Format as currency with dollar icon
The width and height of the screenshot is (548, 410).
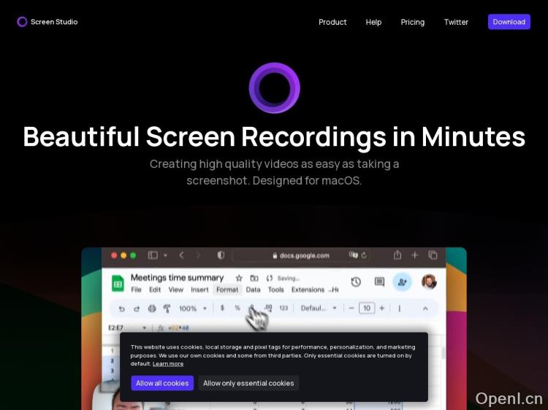point(222,308)
